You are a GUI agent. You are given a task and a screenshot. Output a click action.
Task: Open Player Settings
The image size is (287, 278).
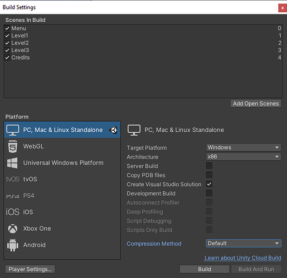pos(30,269)
